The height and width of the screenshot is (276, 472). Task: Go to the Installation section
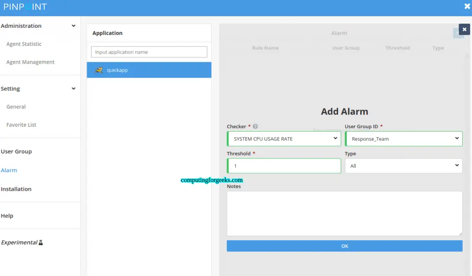pos(16,189)
